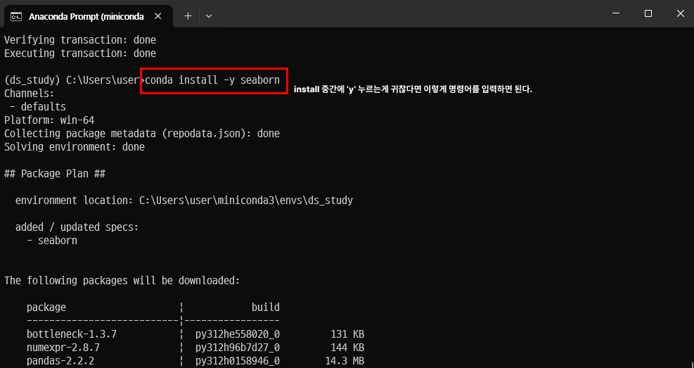Viewport: 694px width, 368px height.
Task: Click the 'bottleneck-1.3.7' package name
Action: pos(72,334)
